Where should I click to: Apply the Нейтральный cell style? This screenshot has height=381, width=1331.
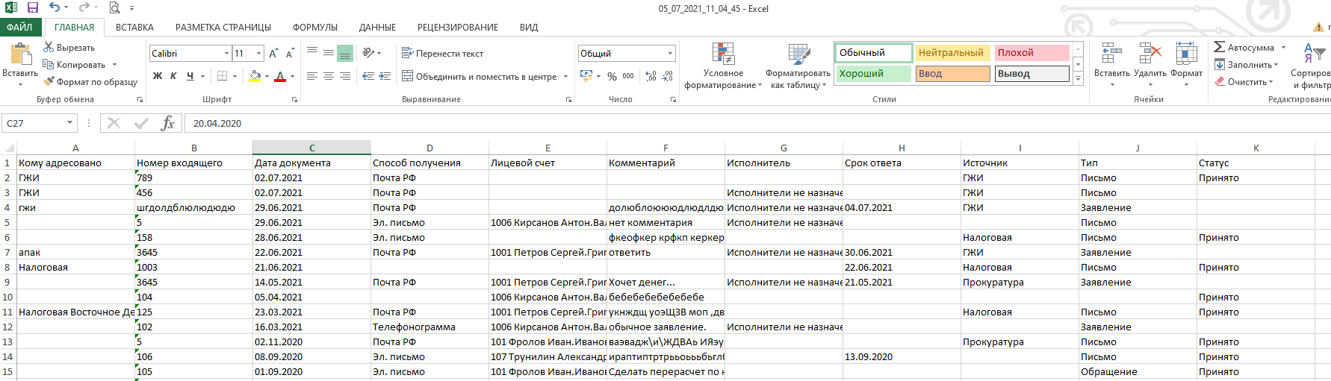click(x=952, y=53)
